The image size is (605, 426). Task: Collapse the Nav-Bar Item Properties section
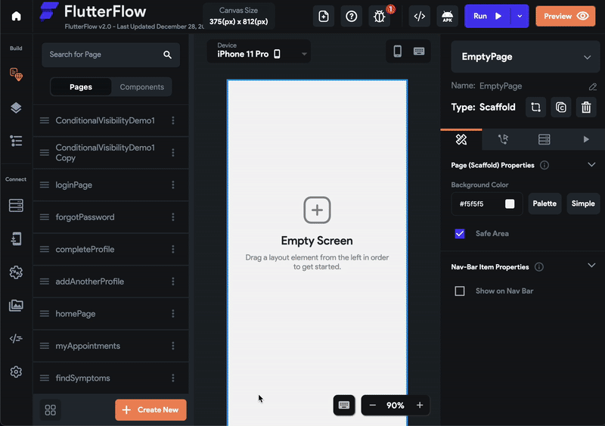pos(591,266)
